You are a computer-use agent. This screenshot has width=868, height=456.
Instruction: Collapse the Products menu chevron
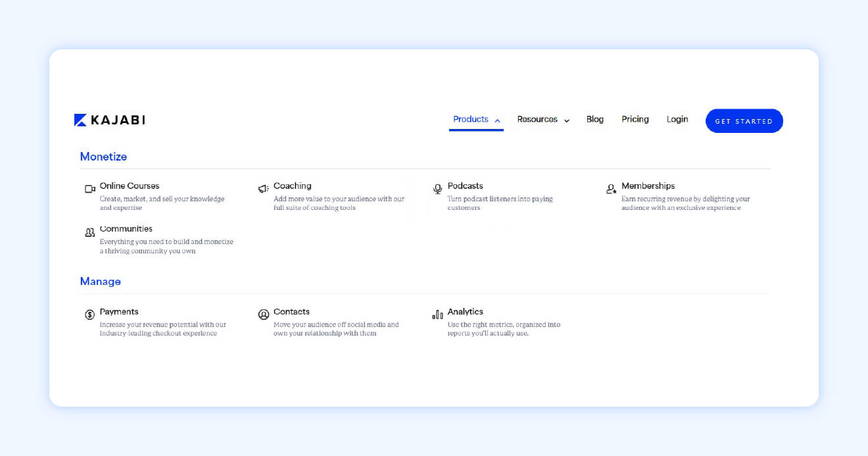498,120
